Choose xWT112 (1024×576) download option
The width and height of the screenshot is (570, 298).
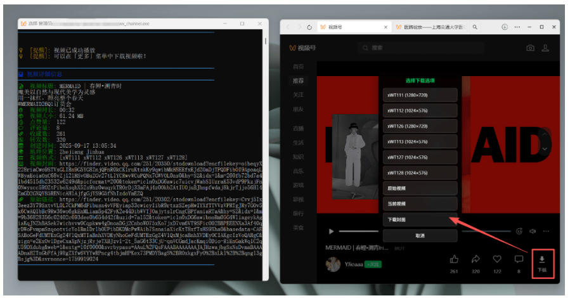pos(420,110)
